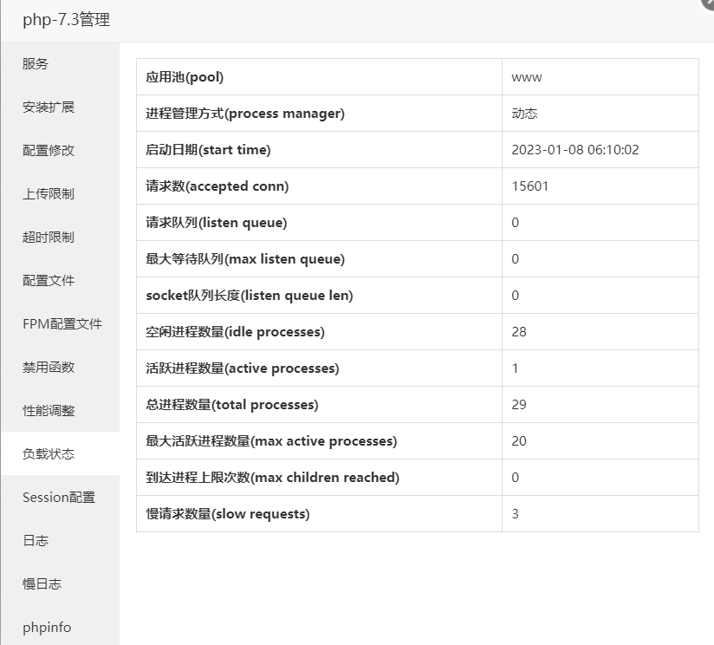Viewport: 714px width, 645px height.
Task: Click the start time 2023-01-08 06:10:02
Action: pyautogui.click(x=575, y=150)
